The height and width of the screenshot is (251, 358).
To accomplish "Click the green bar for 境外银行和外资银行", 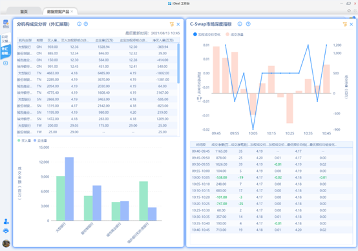I will point(143,201).
